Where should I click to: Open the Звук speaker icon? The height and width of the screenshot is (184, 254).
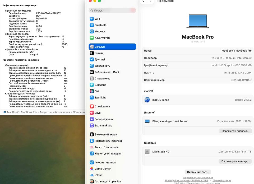click(92, 113)
